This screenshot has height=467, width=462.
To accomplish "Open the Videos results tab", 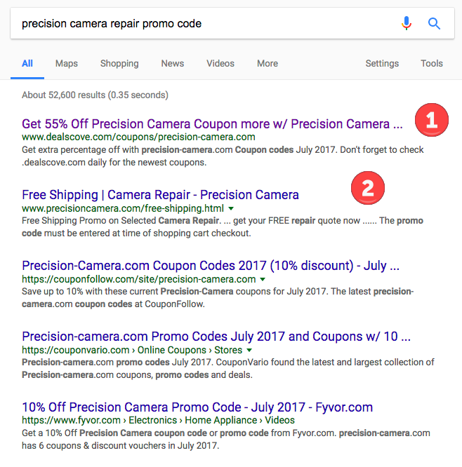I will click(220, 63).
